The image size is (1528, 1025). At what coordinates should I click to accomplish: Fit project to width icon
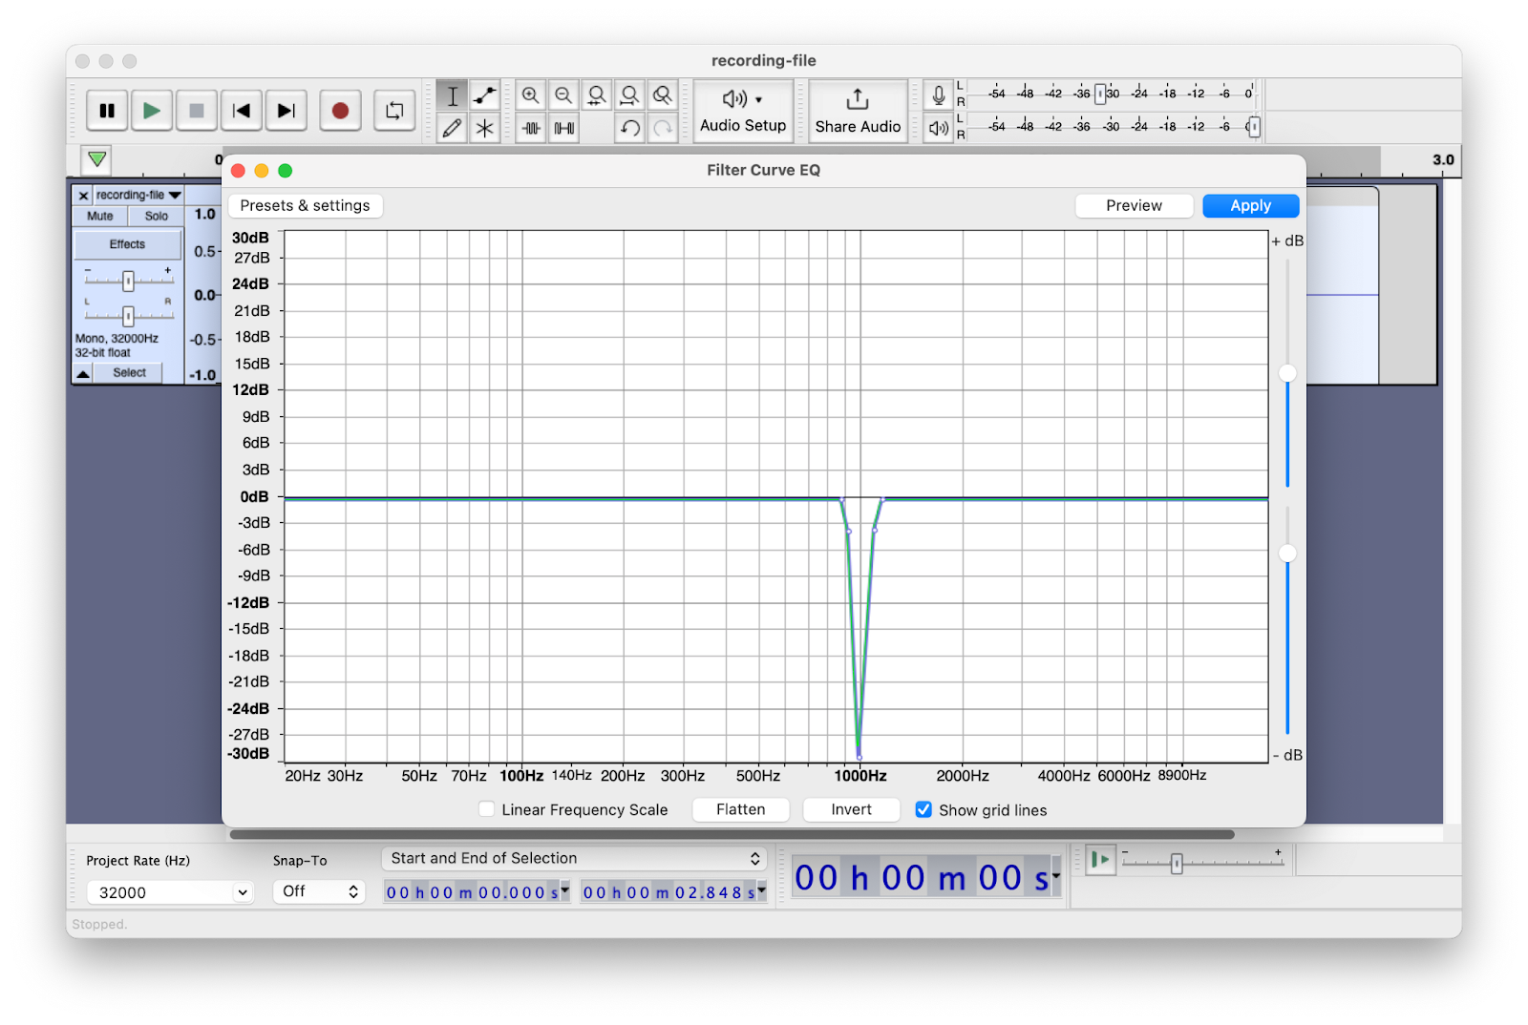point(629,95)
